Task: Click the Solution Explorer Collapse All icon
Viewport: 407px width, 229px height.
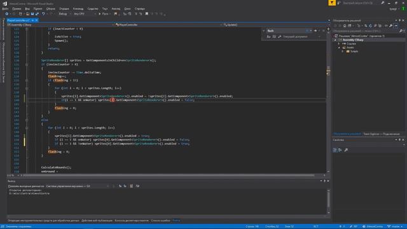Action: point(375,25)
